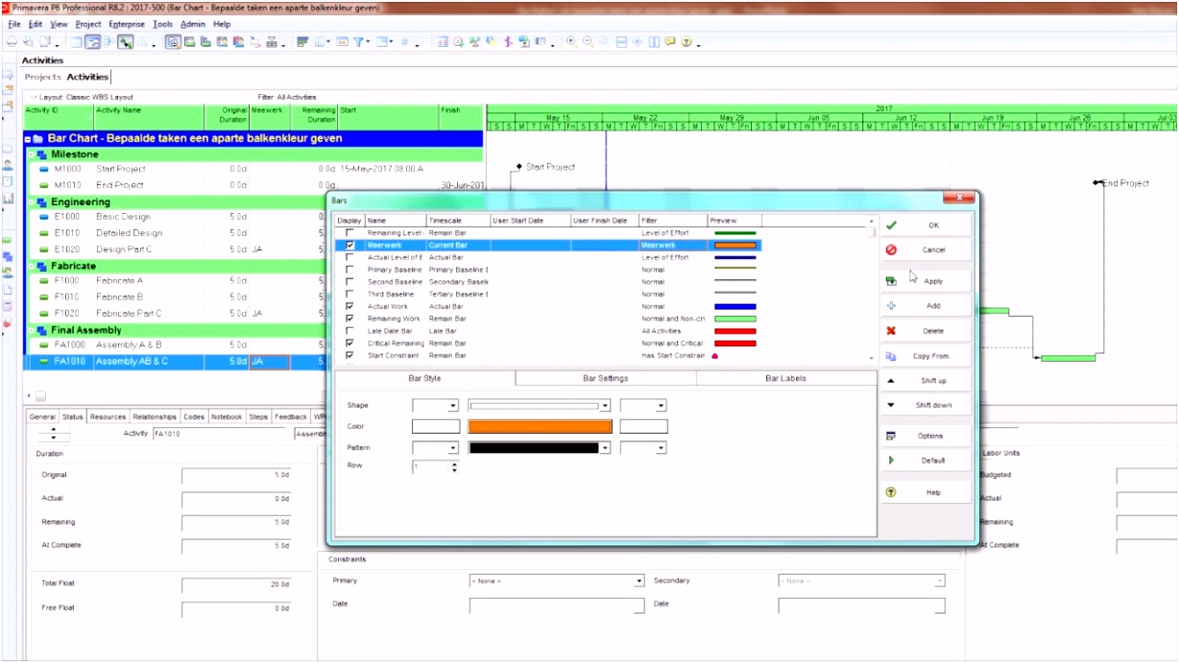Click the Shift down button
This screenshot has width=1179, height=663.
[926, 405]
